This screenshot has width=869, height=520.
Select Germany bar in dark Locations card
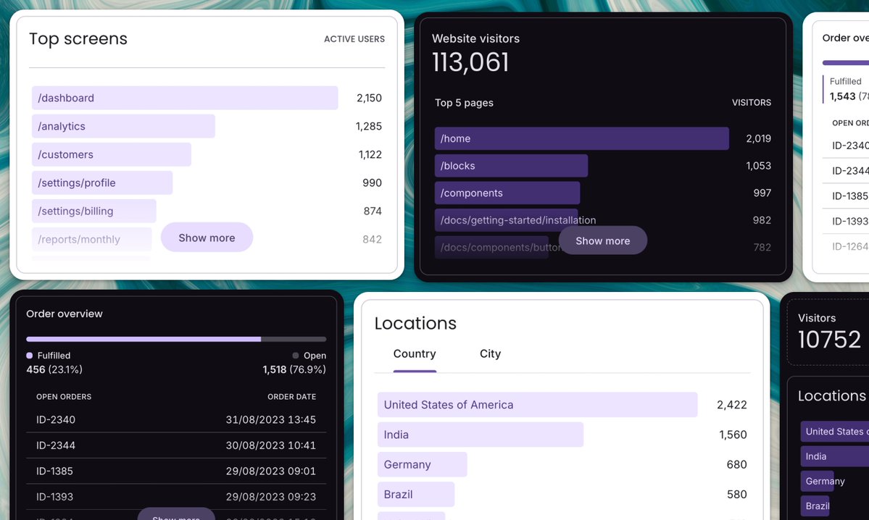pos(817,481)
